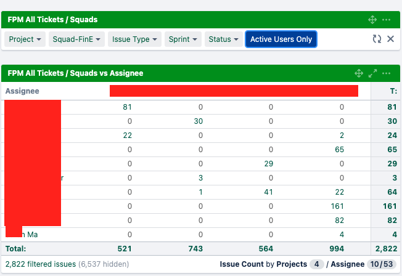Open the Issue Type filter dropdown
The width and height of the screenshot is (402, 276).
[134, 39]
